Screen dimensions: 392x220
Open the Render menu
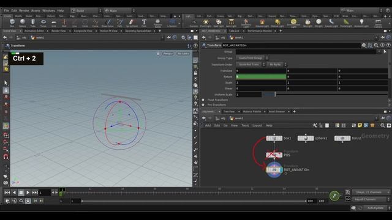tap(24, 10)
